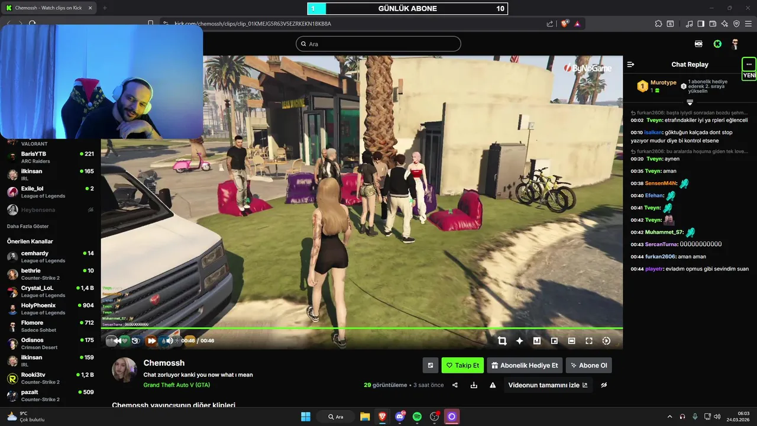Open Discord from taskbar

[x=400, y=417]
